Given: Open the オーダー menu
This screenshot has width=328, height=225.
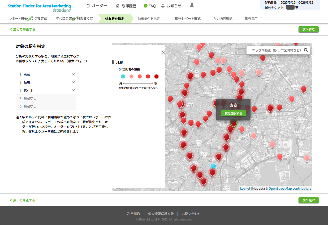Looking at the screenshot, I should [97, 6].
